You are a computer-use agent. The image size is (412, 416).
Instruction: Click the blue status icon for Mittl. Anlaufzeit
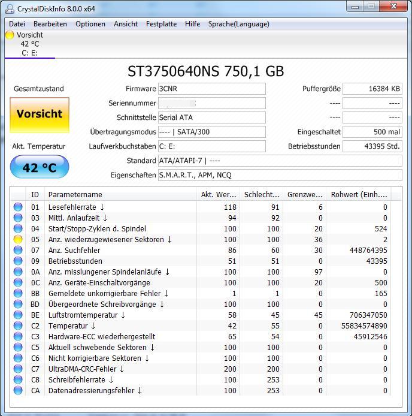(18, 218)
